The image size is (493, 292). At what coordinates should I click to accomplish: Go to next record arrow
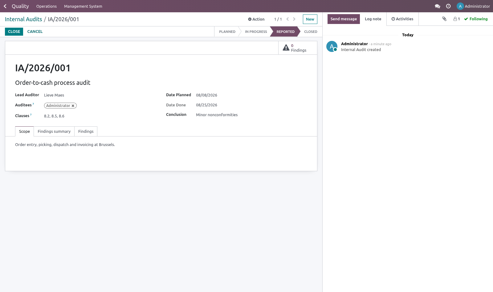click(294, 19)
